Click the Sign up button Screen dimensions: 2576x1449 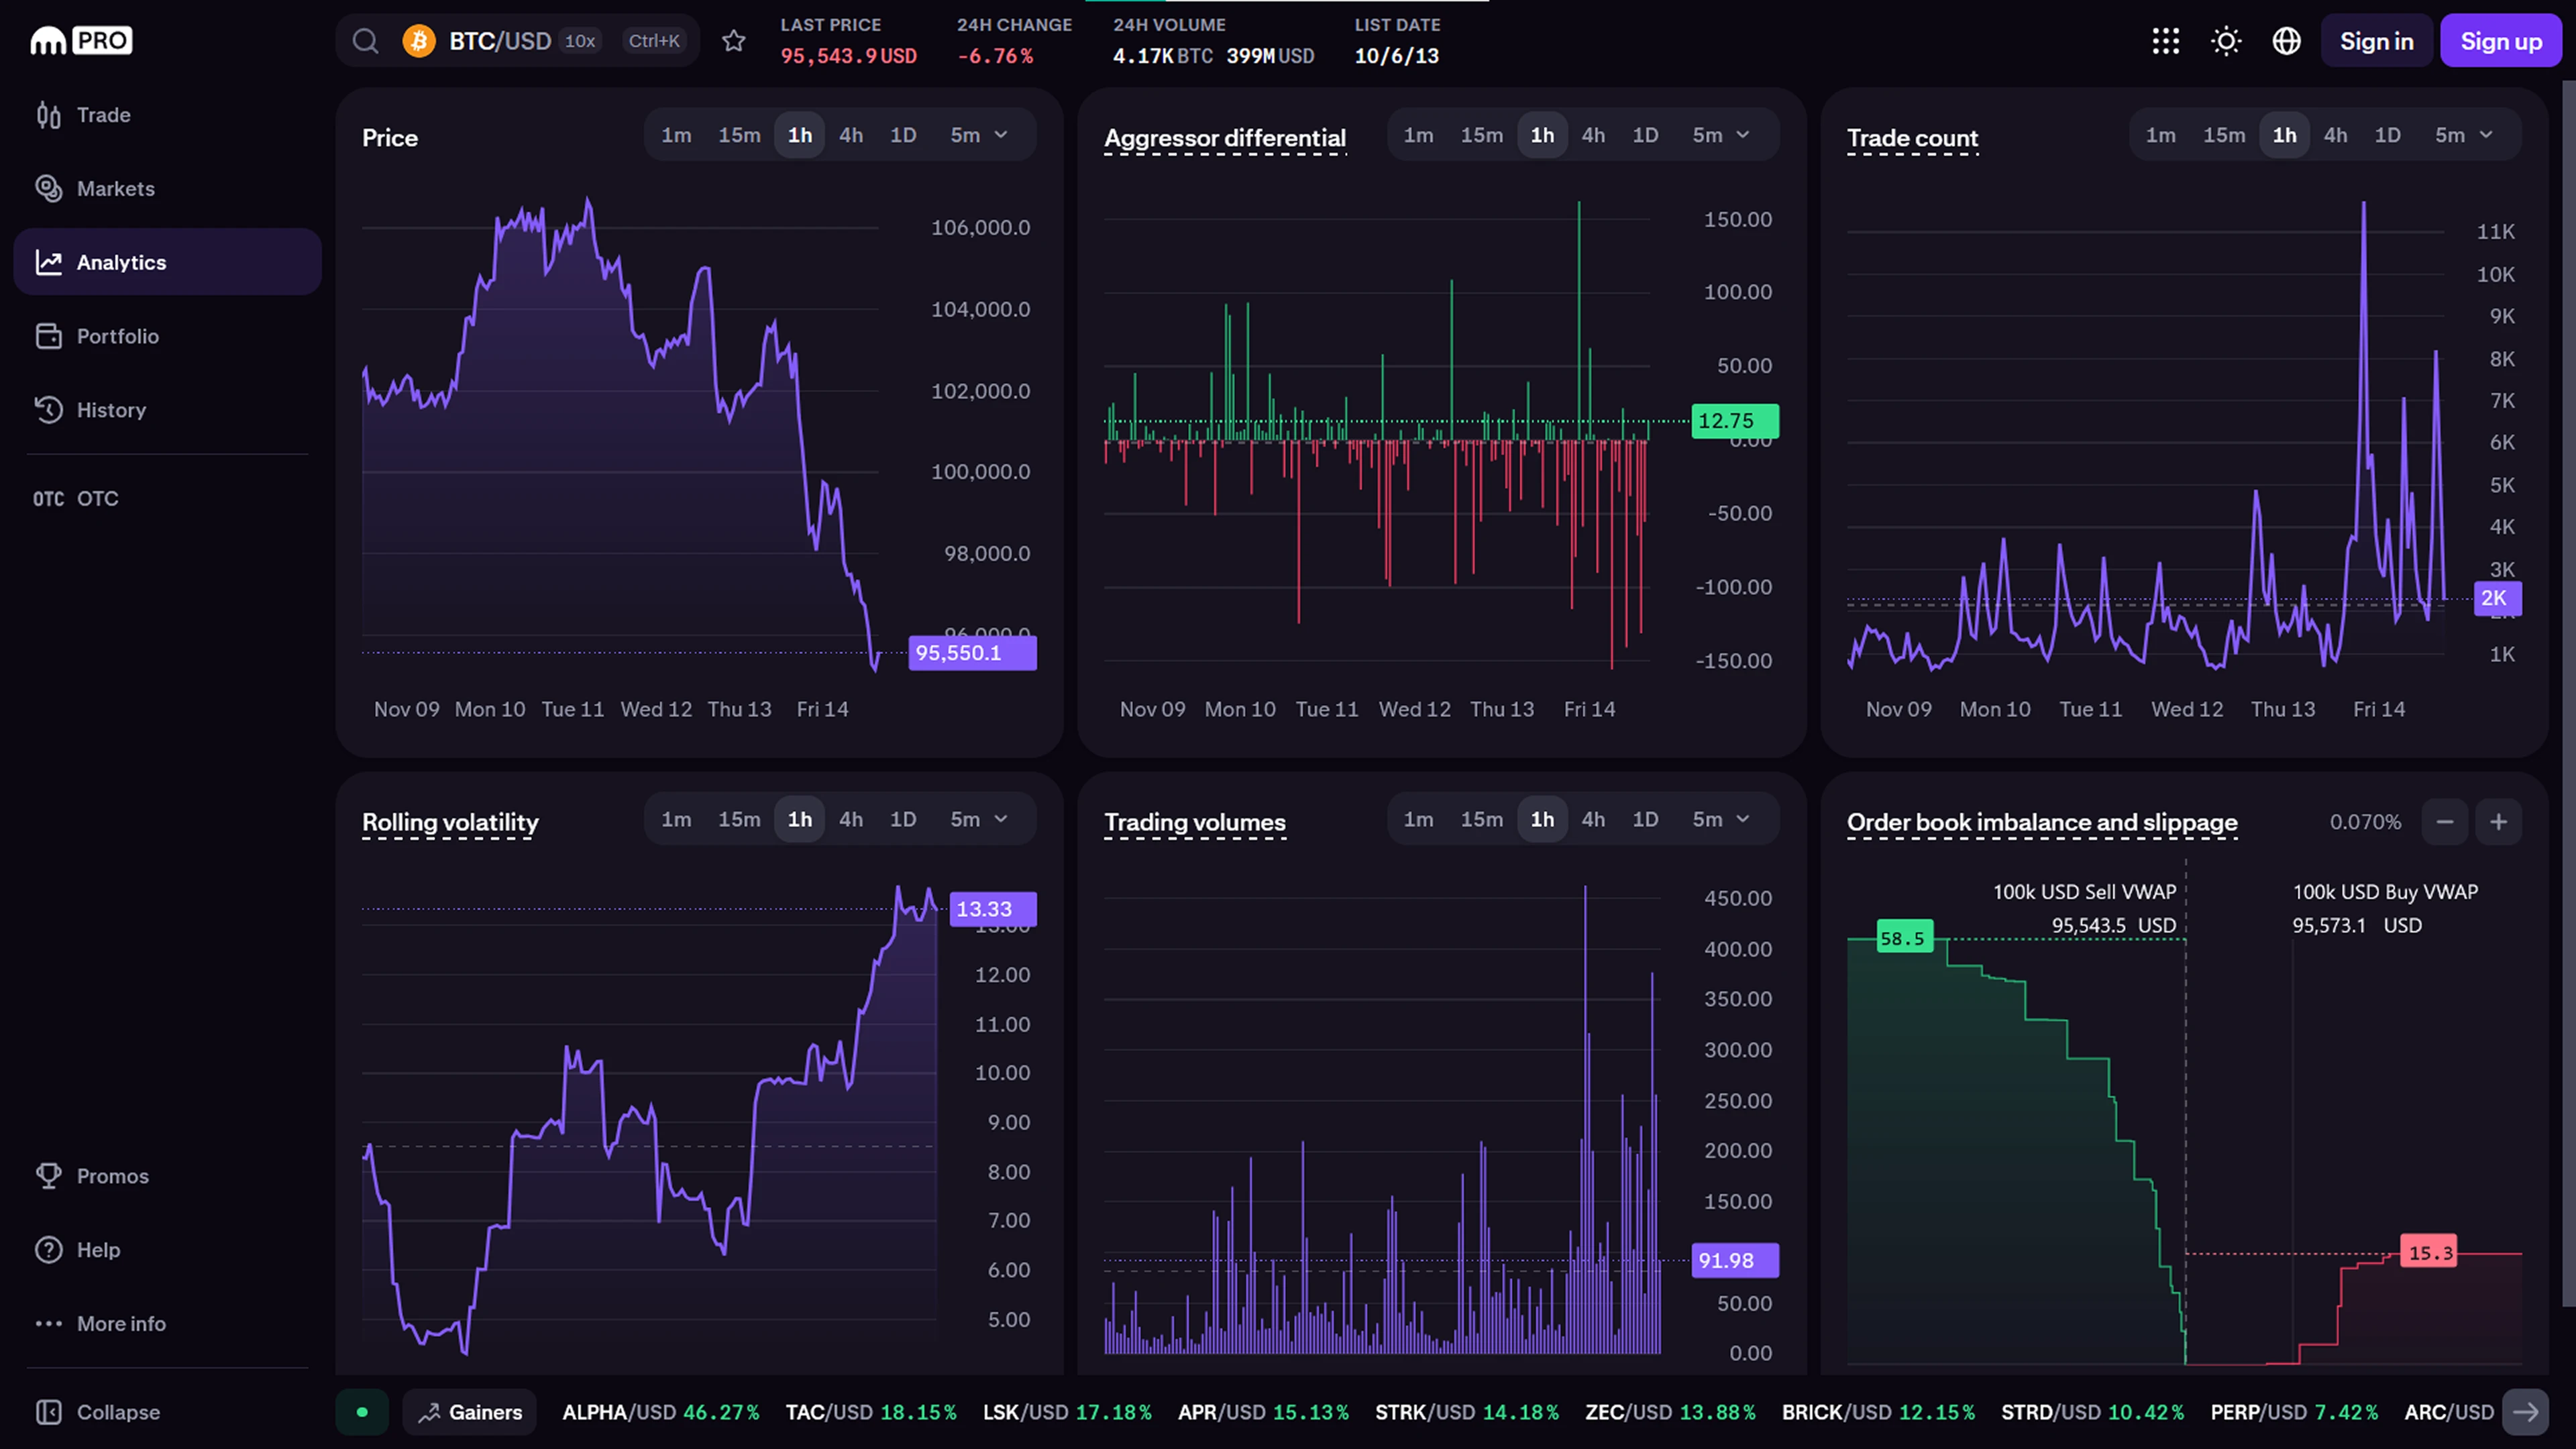2501,41
